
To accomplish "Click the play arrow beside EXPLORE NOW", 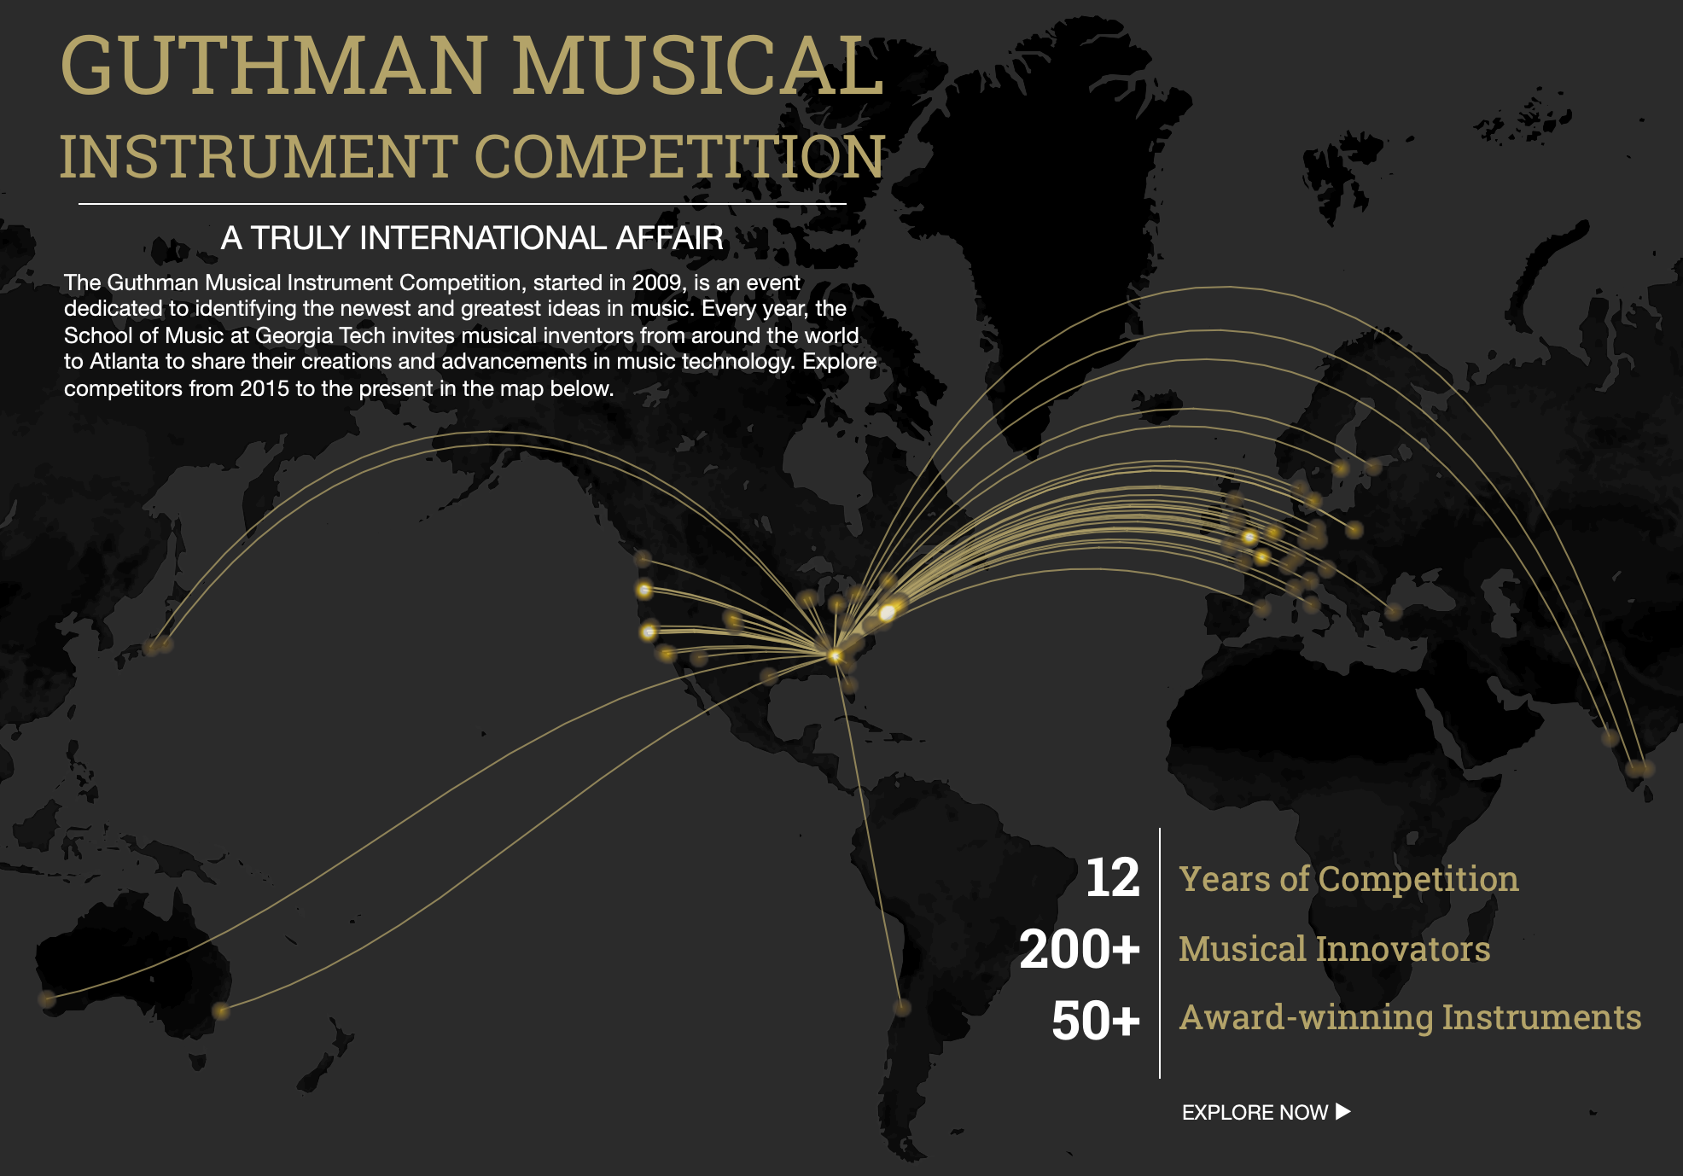I will [1343, 1111].
